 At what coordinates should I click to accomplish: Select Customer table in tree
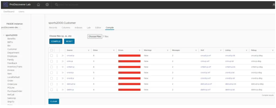(12, 49)
